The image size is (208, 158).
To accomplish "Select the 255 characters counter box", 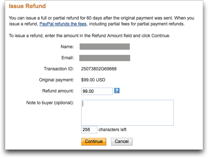I will tap(89, 130).
